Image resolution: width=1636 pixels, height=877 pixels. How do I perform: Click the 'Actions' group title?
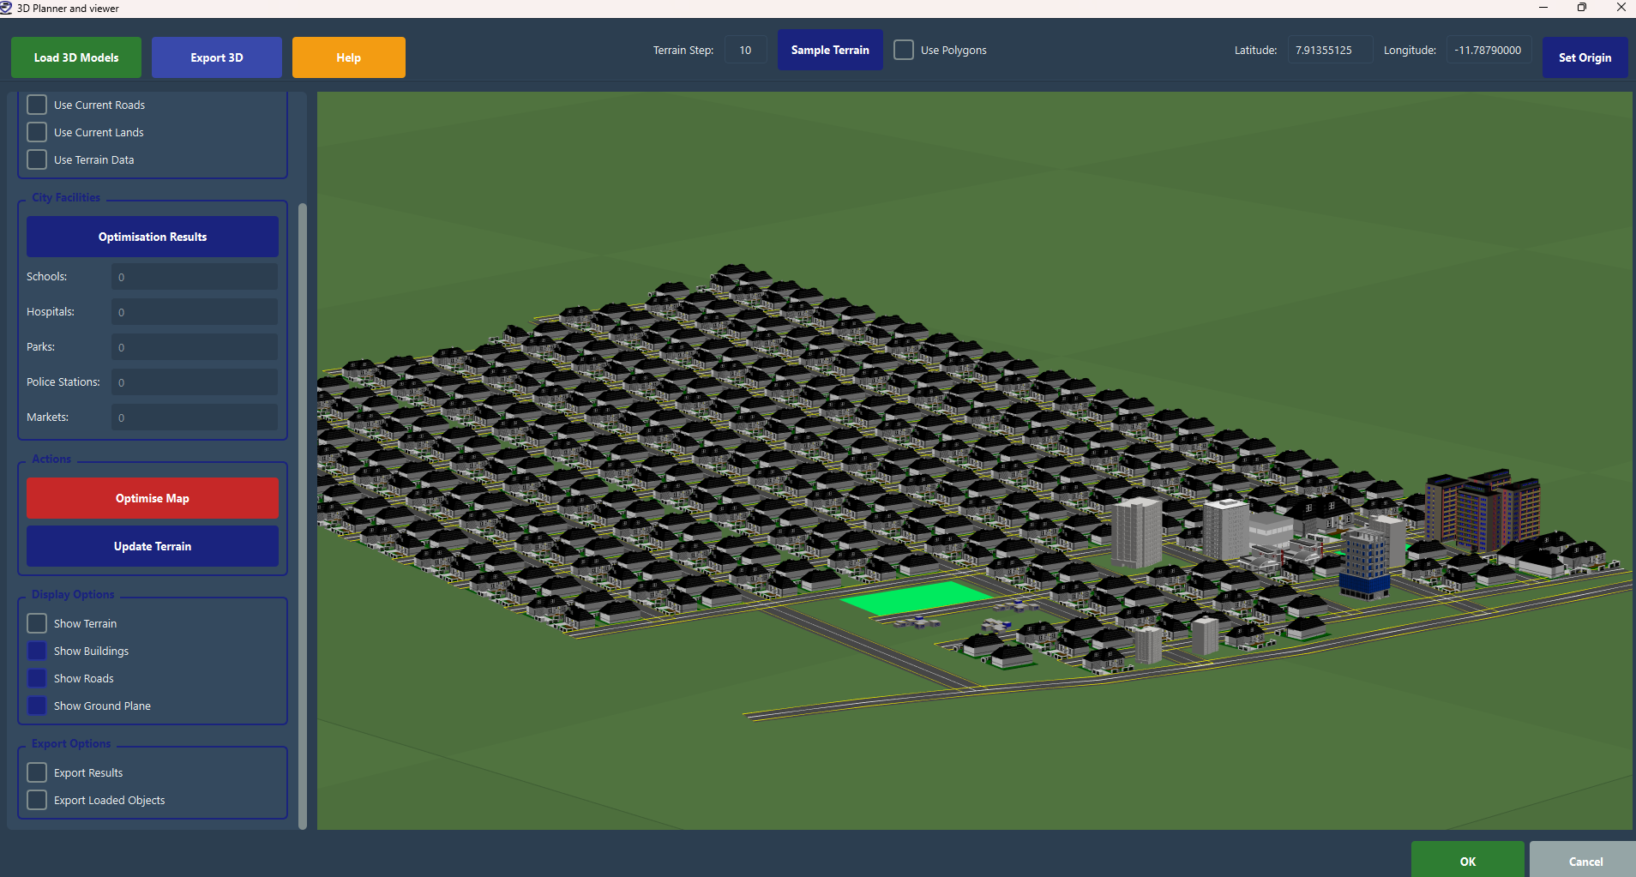click(x=51, y=459)
